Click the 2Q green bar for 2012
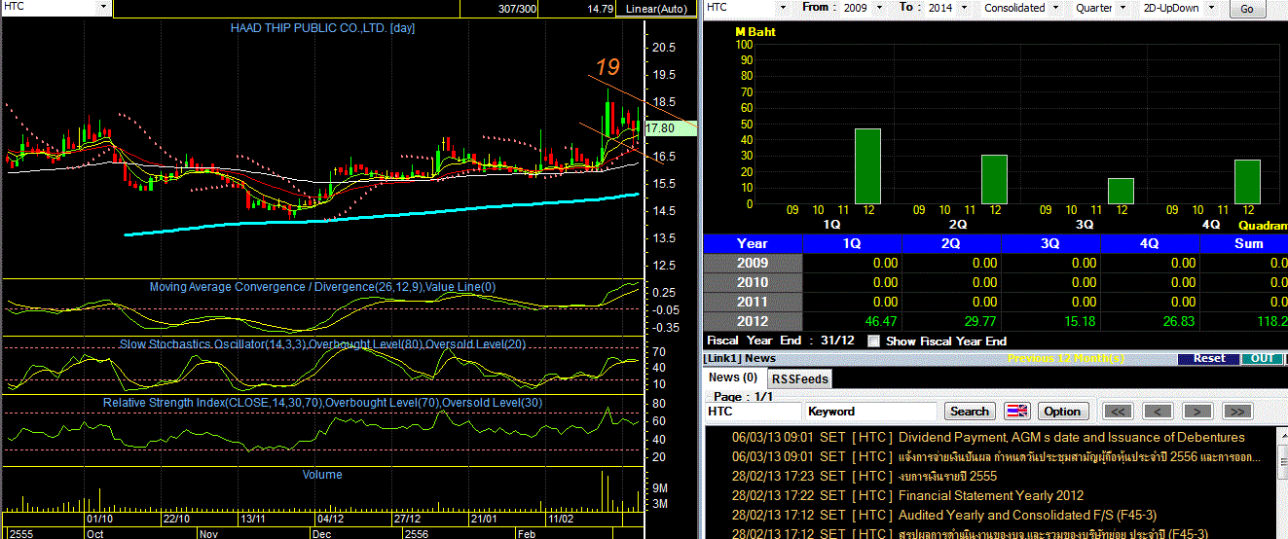This screenshot has height=539, width=1288. [x=994, y=180]
